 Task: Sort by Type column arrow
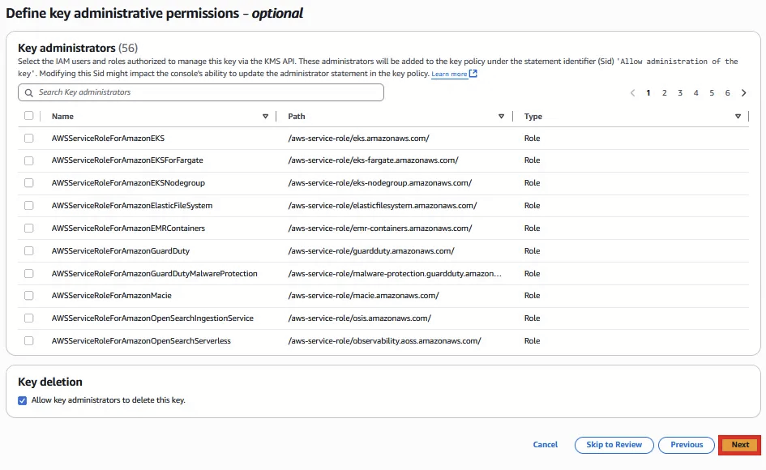tap(738, 116)
